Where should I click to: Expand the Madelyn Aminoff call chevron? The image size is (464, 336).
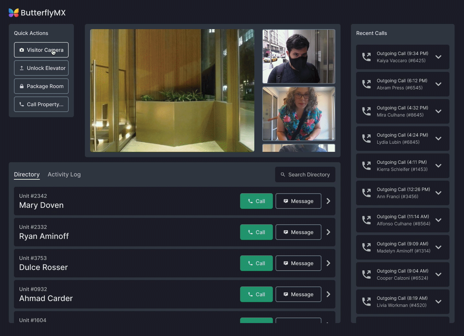[x=438, y=247]
